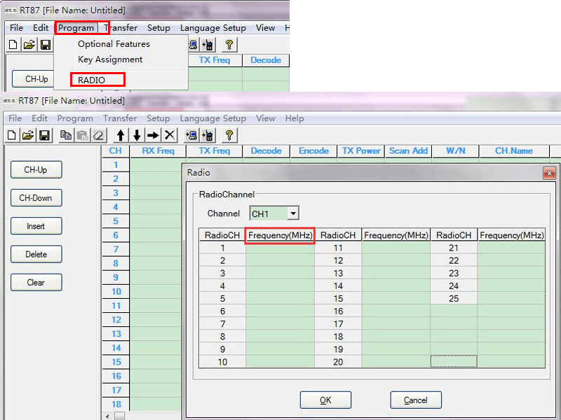
Task: Click the X delete icon in the toolbar
Action: coord(169,135)
